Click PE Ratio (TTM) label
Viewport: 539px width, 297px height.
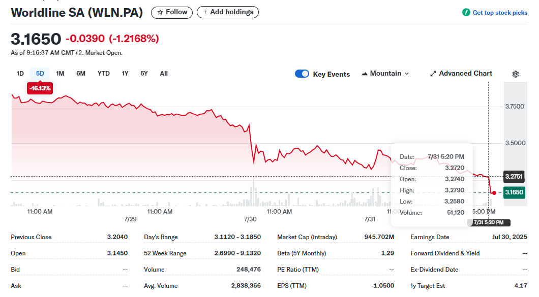[x=297, y=270]
